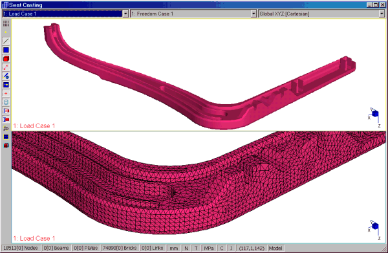This screenshot has height=253, width=388.
Task: Toggle the grid dots icon
Action: [x=6, y=23]
